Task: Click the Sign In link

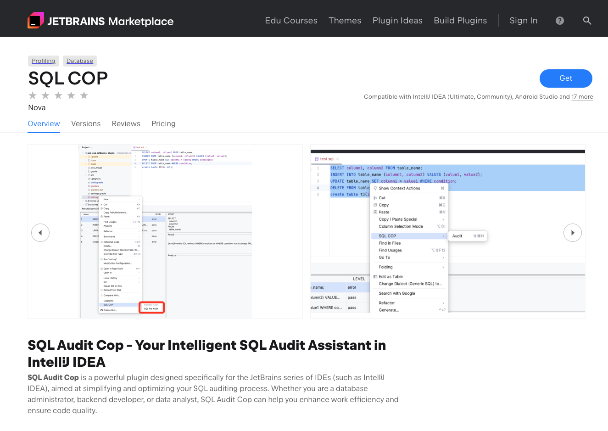Action: pyautogui.click(x=524, y=21)
